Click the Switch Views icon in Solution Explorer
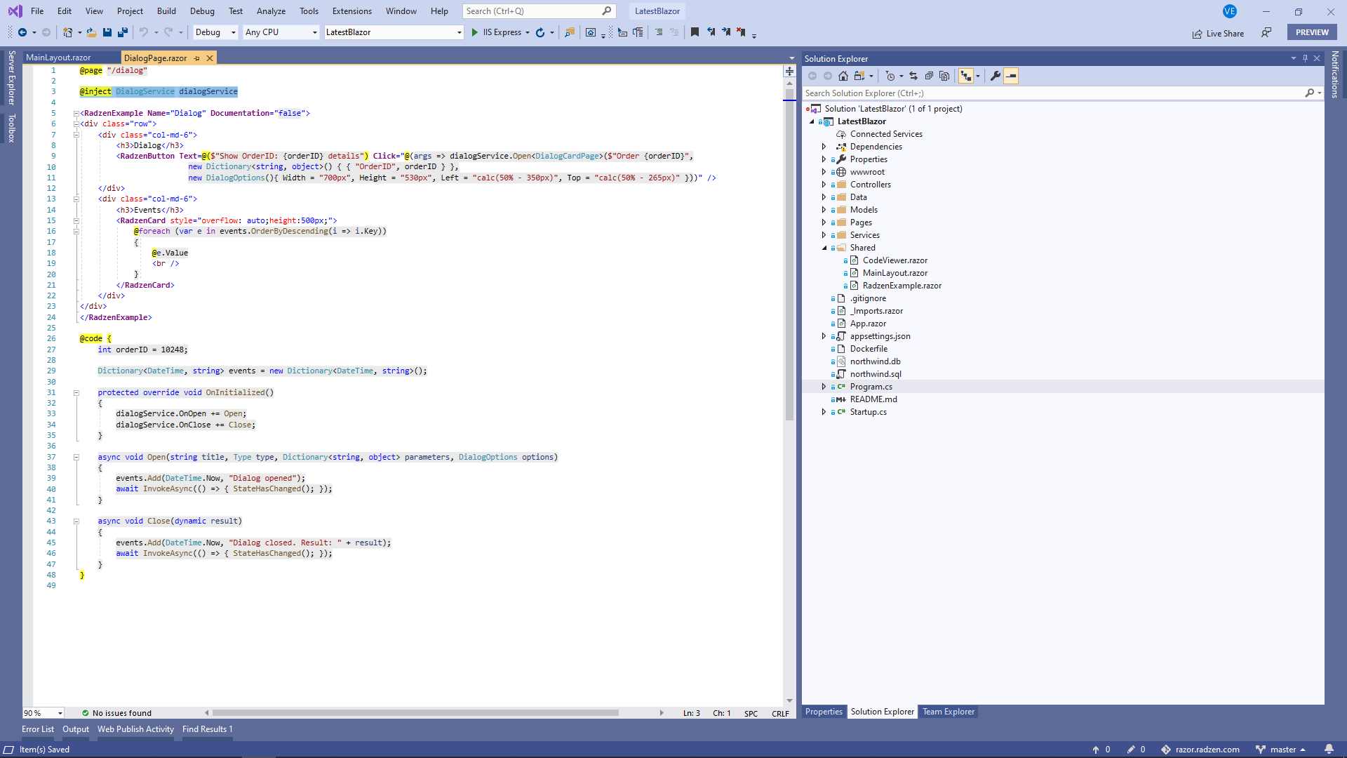 pyautogui.click(x=859, y=76)
